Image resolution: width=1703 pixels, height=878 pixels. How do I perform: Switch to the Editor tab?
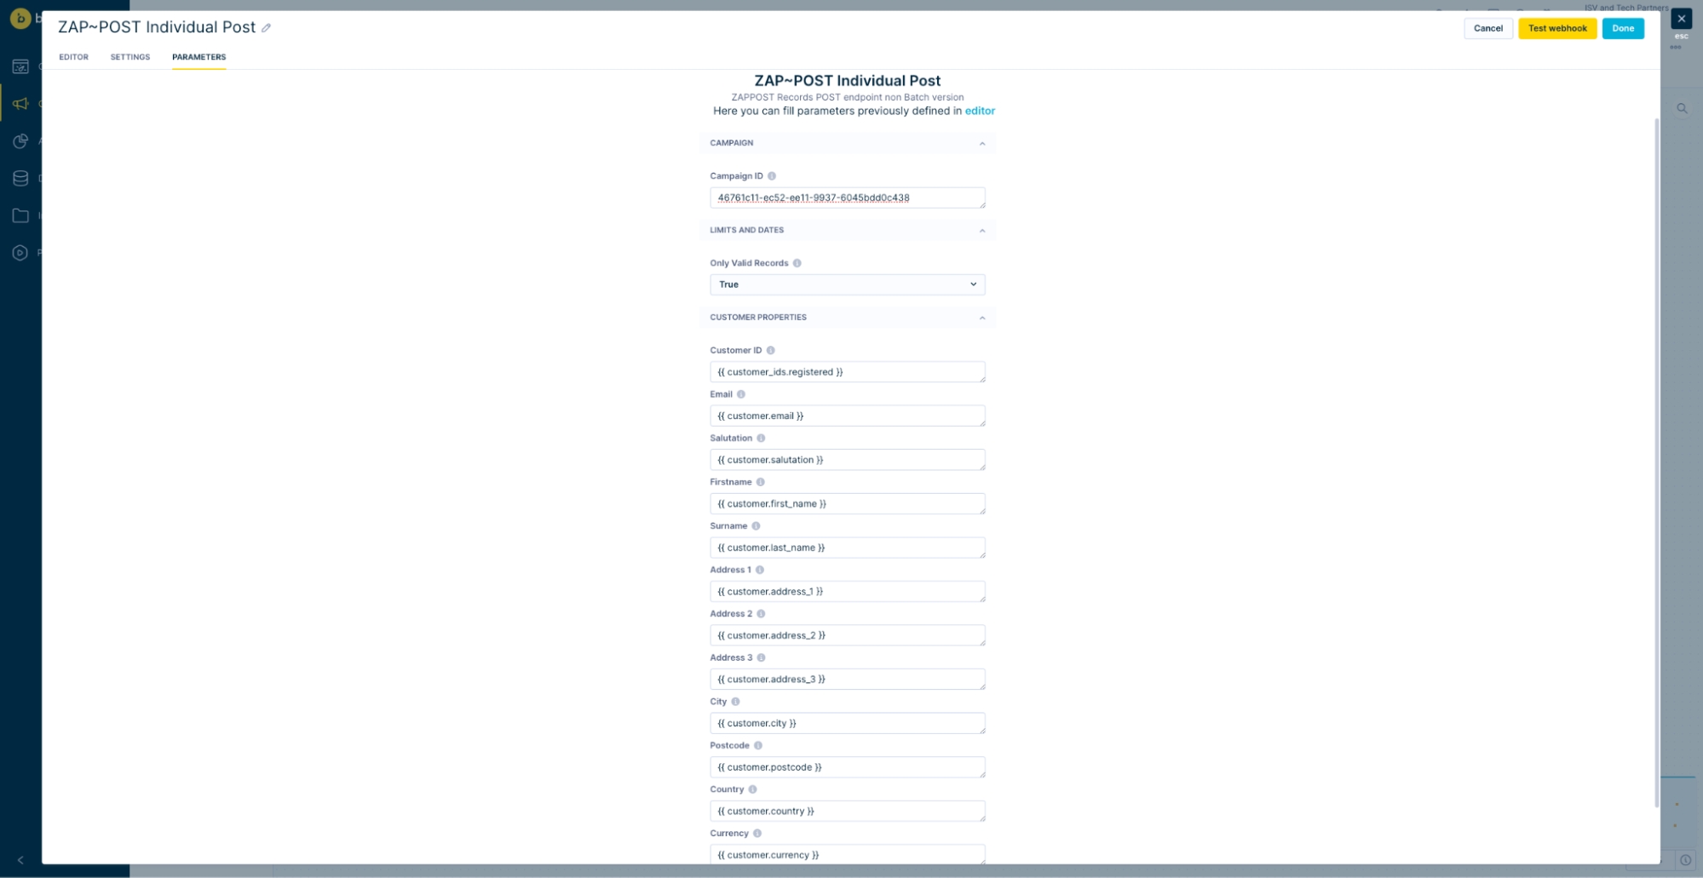[73, 57]
